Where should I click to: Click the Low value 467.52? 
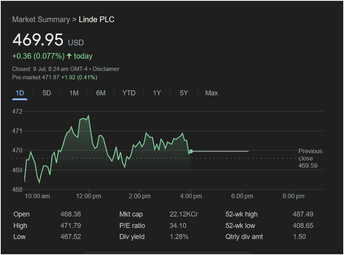(x=70, y=237)
